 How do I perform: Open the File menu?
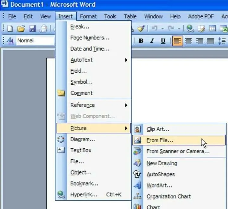coord(12,16)
